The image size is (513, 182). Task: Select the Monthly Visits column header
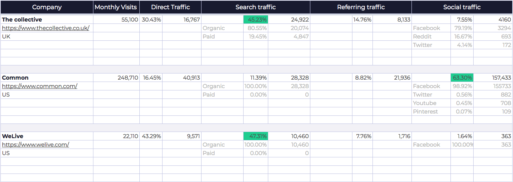116,7
